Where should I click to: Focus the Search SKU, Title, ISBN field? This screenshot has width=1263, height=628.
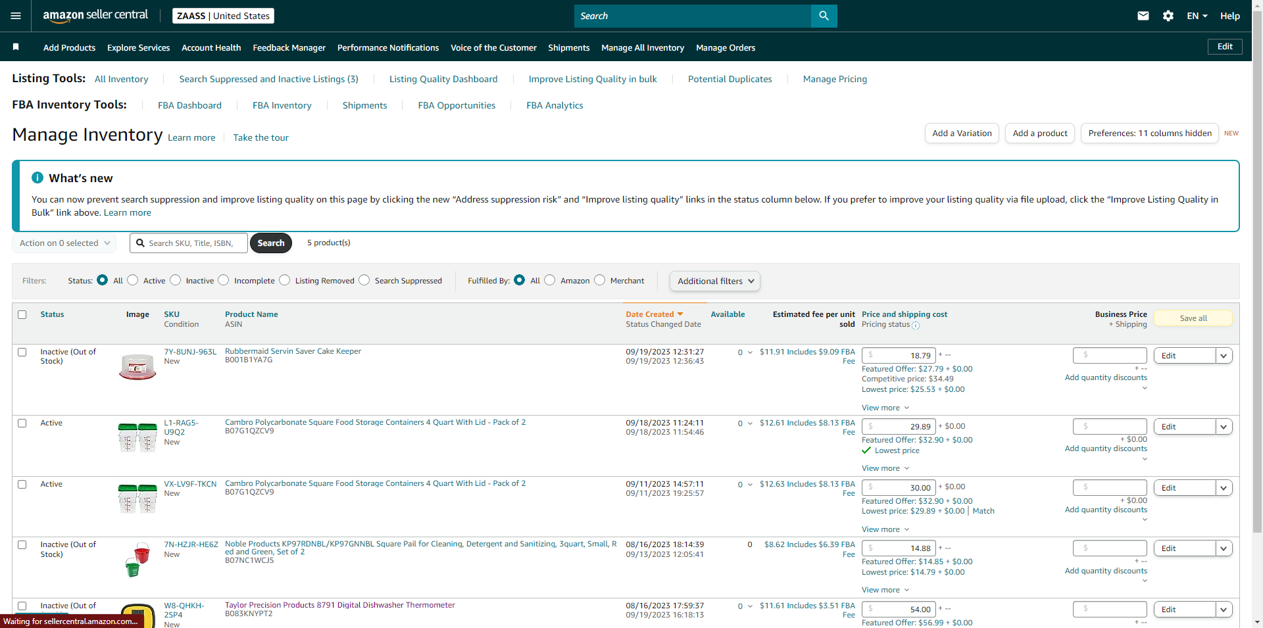[x=189, y=243]
